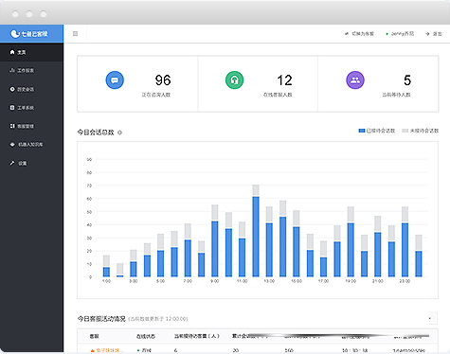Image resolution: width=450 pixels, height=354 pixels.
Task: Click the wrench icon for 设置
Action: 12,163
